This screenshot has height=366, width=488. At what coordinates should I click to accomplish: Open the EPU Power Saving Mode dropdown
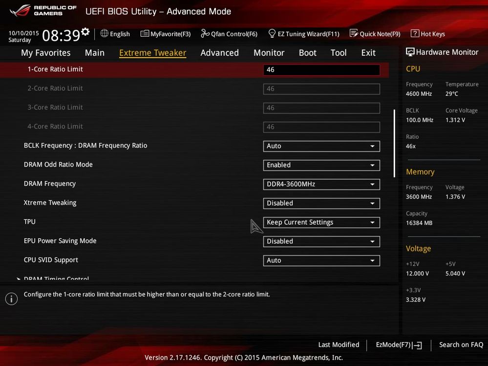pos(321,241)
